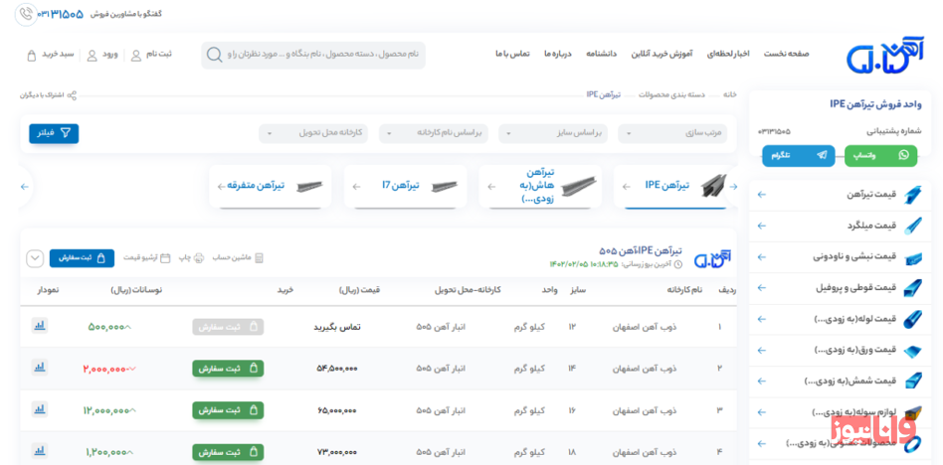Click the I-beam icon beside قیمت تیرآهن
Screen dimensions: 943x465
coord(913,195)
